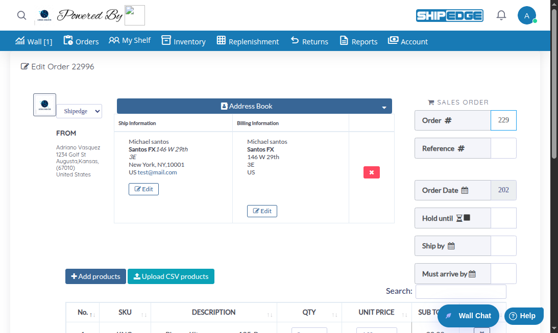Click the ShipEdge logo
Screen dimensions: 558x333
coord(449,15)
